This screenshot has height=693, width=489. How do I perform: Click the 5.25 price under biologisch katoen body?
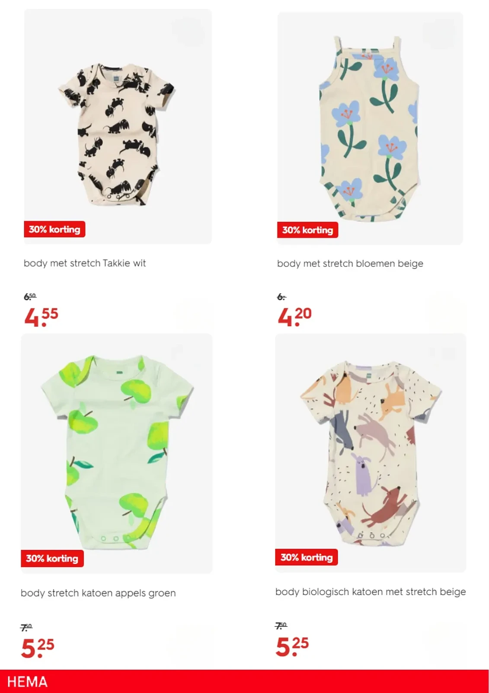pyautogui.click(x=292, y=646)
